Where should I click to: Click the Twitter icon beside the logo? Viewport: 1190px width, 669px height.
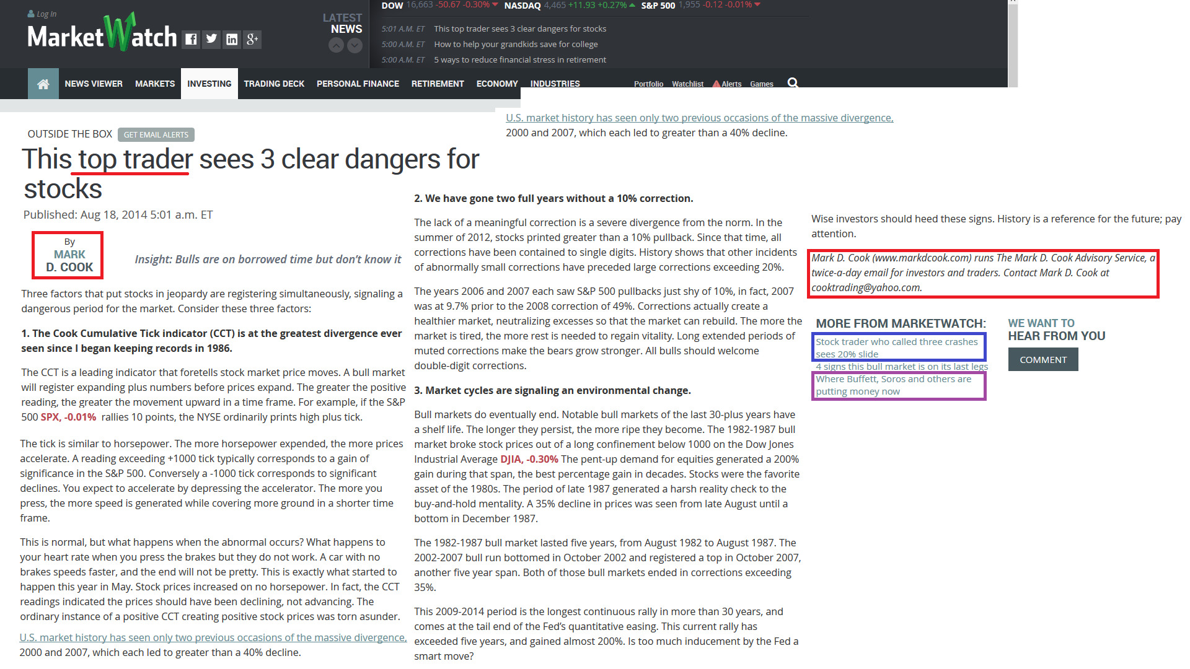click(211, 40)
